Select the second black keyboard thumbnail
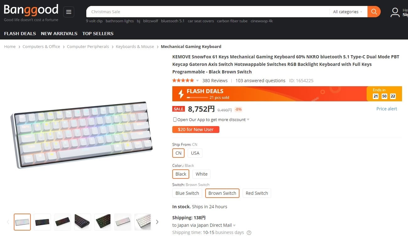This screenshot has height=239, width=408. tap(42, 222)
